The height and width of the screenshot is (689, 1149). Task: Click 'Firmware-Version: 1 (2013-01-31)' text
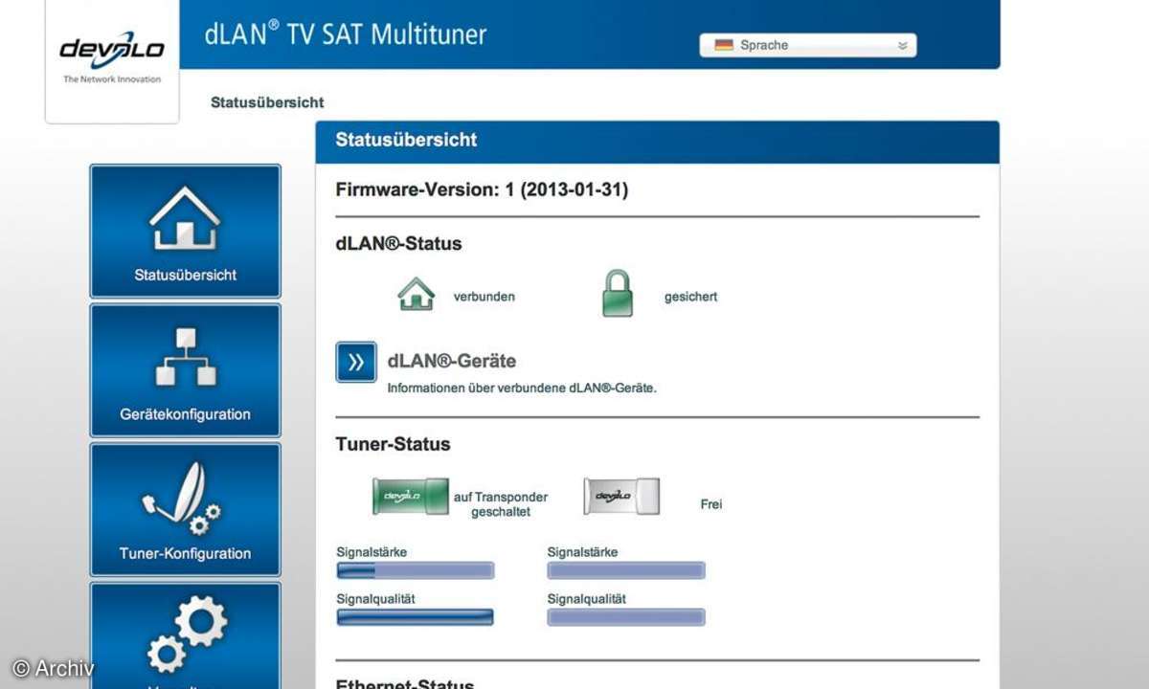click(x=482, y=189)
